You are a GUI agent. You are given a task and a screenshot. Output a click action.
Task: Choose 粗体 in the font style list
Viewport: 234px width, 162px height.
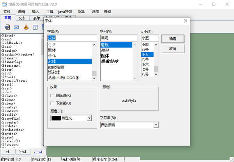(x=105, y=56)
